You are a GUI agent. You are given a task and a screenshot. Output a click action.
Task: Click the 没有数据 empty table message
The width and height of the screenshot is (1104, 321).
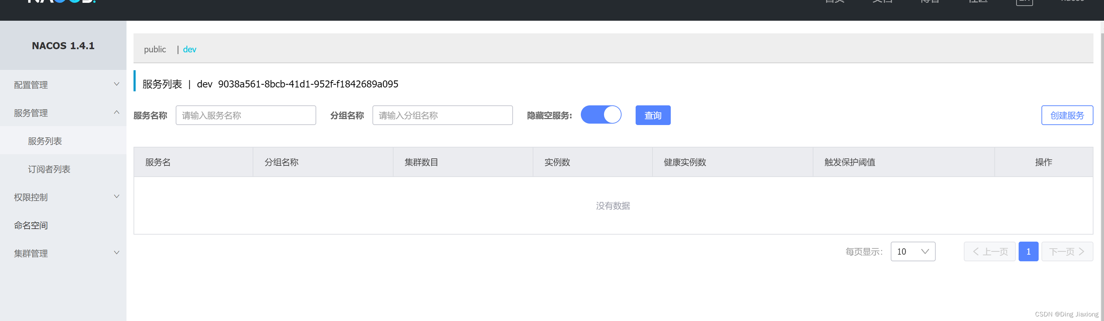[613, 206]
